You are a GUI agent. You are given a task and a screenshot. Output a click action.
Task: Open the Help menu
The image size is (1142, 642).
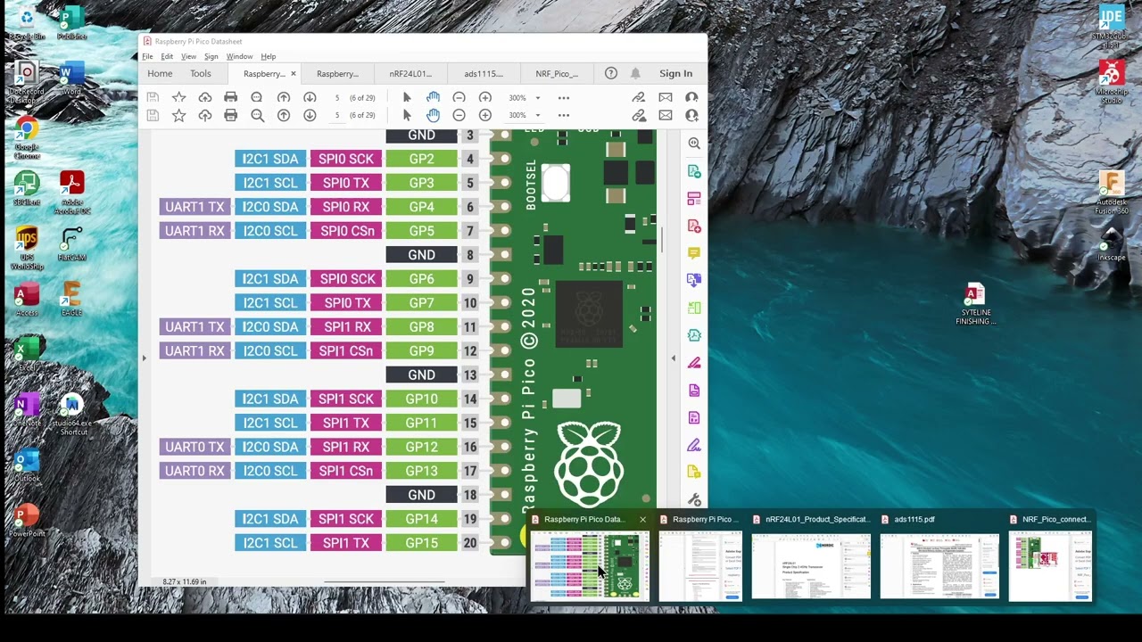[268, 56]
